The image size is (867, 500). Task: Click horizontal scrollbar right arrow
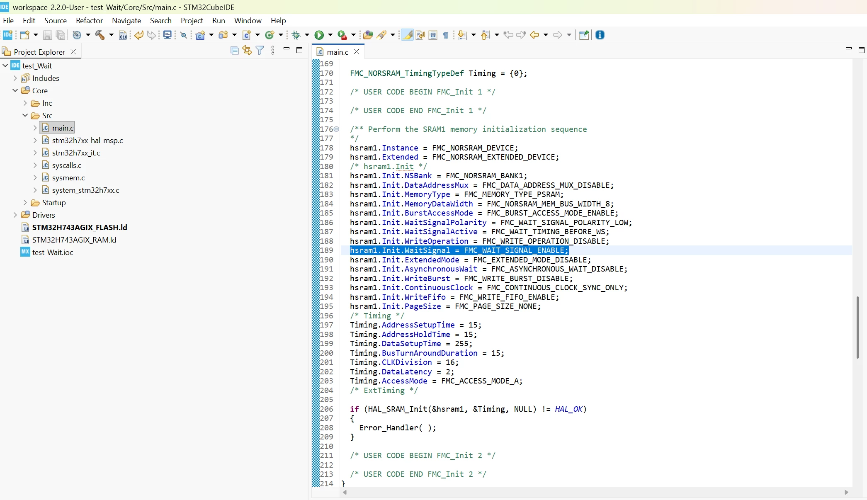pyautogui.click(x=846, y=493)
